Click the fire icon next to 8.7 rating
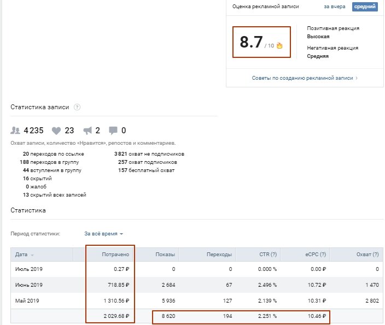Image resolution: width=385 pixels, height=325 pixels. [x=279, y=45]
